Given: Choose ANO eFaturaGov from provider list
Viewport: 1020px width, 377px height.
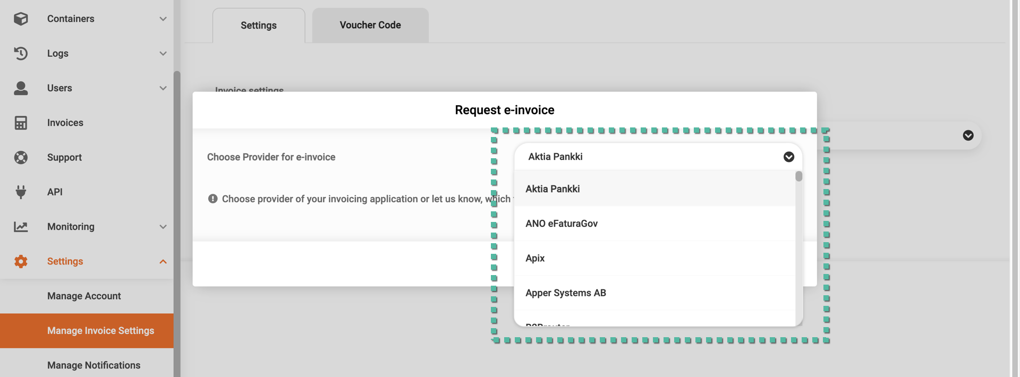Looking at the screenshot, I should 562,224.
